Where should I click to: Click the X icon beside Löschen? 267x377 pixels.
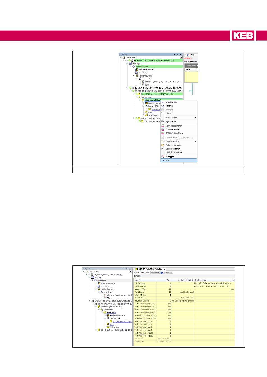[162, 113]
